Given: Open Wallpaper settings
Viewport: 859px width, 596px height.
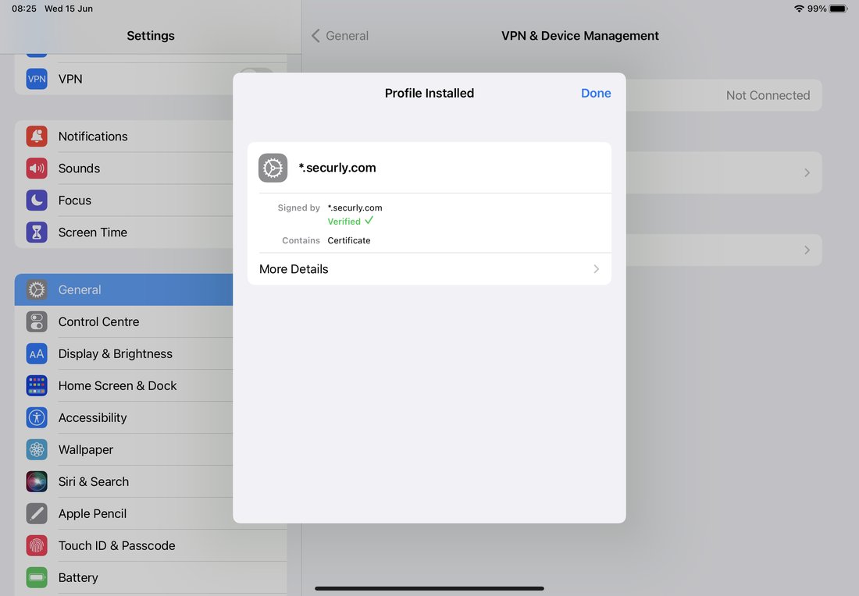Looking at the screenshot, I should click(x=124, y=450).
